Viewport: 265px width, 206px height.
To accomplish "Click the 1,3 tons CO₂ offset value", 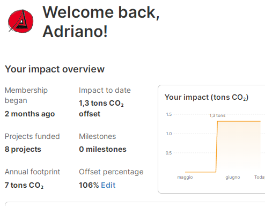I will [101, 108].
